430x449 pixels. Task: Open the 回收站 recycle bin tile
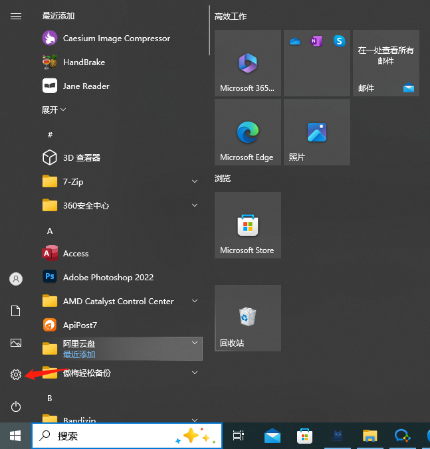pos(248,318)
